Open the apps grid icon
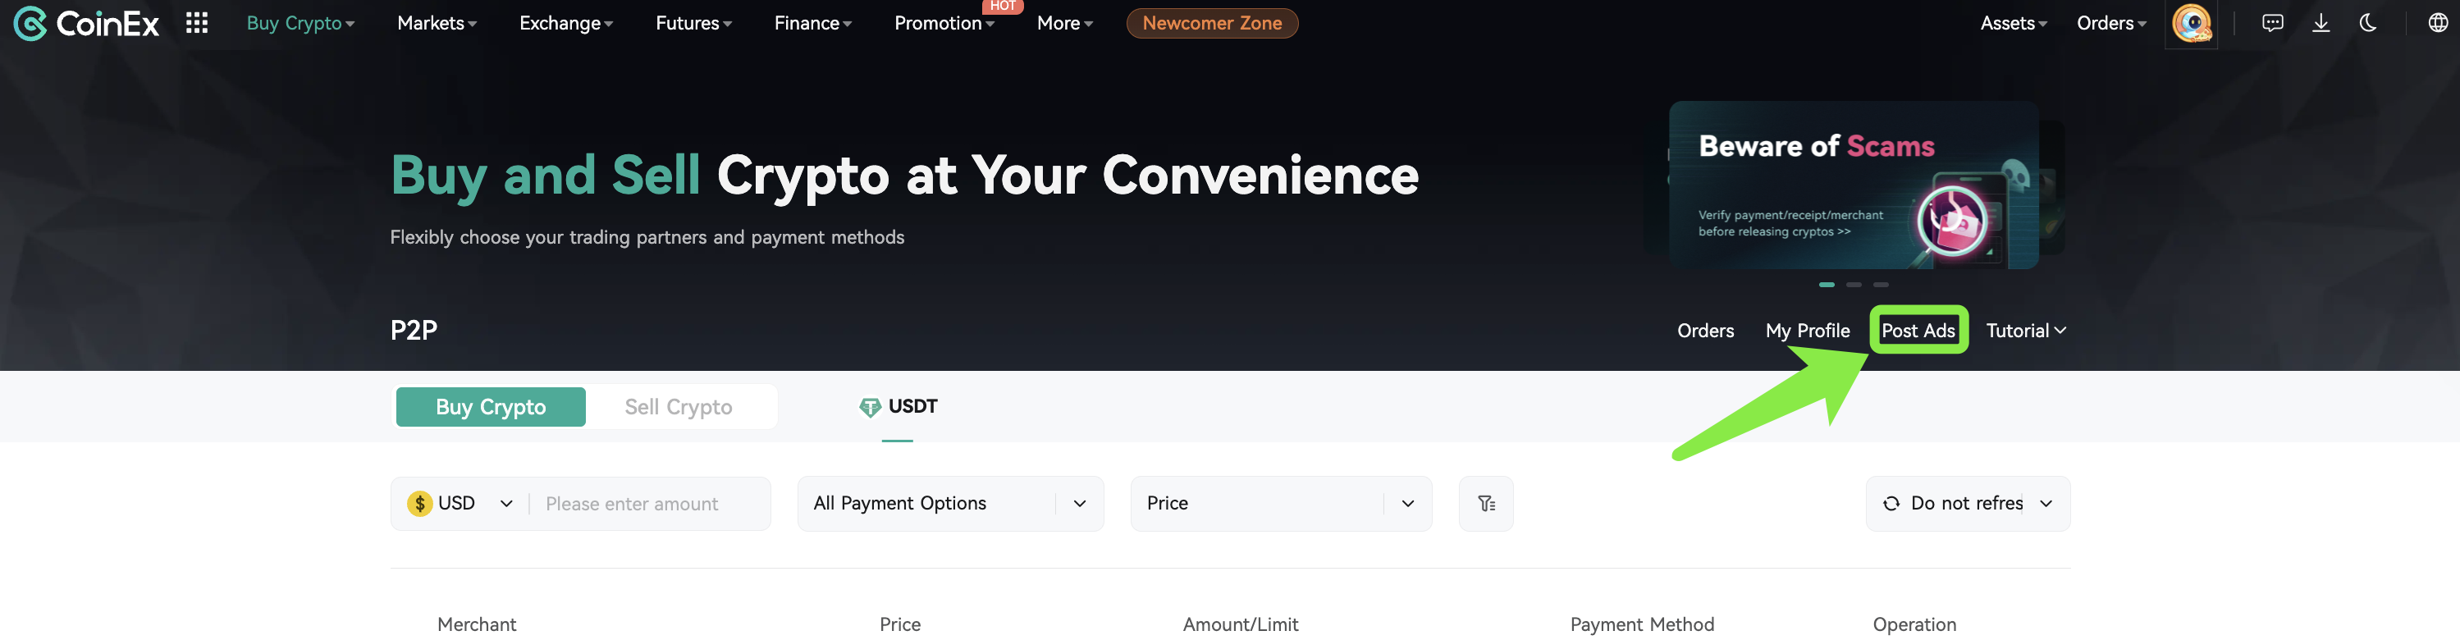 (197, 23)
